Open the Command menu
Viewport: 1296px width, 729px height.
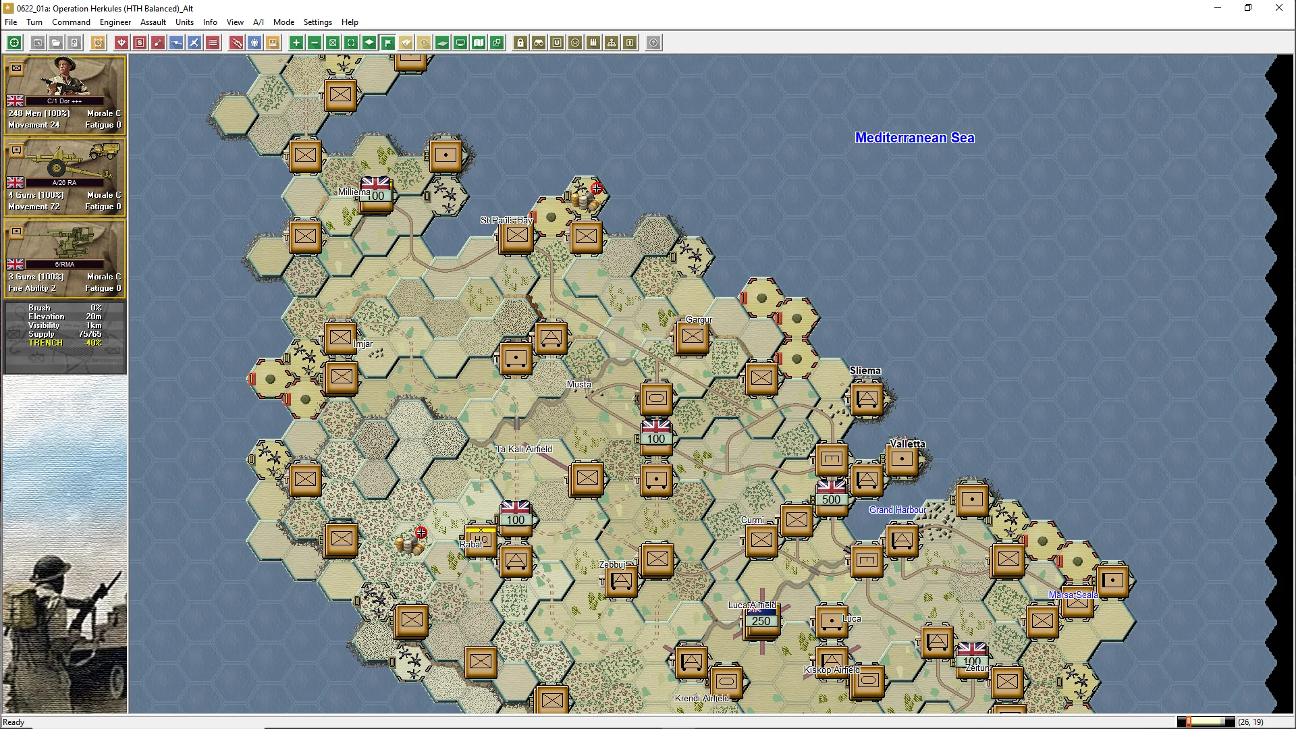71,22
